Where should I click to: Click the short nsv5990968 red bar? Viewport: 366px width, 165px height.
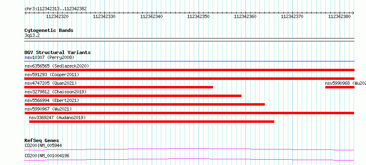pyautogui.click(x=340, y=87)
